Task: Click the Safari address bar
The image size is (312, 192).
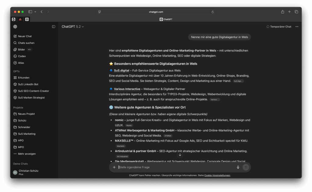Action: coord(156,12)
